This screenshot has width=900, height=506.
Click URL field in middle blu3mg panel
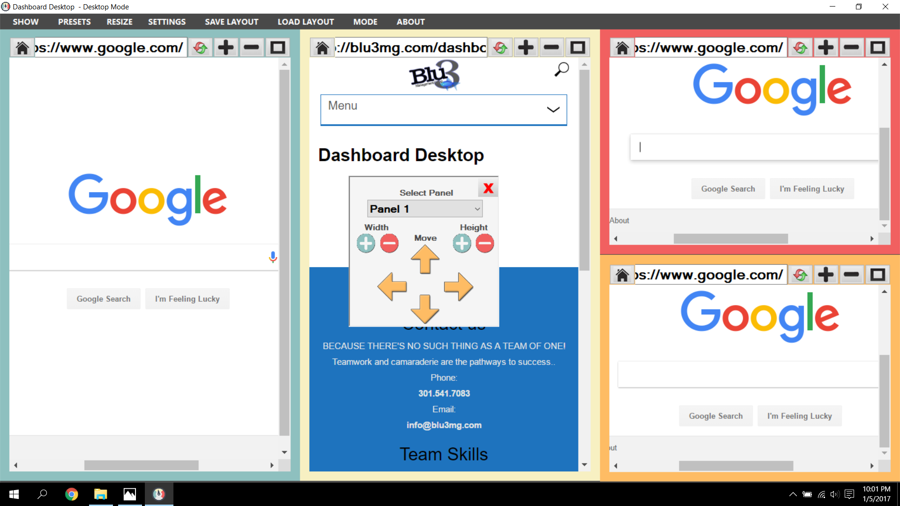tap(411, 48)
